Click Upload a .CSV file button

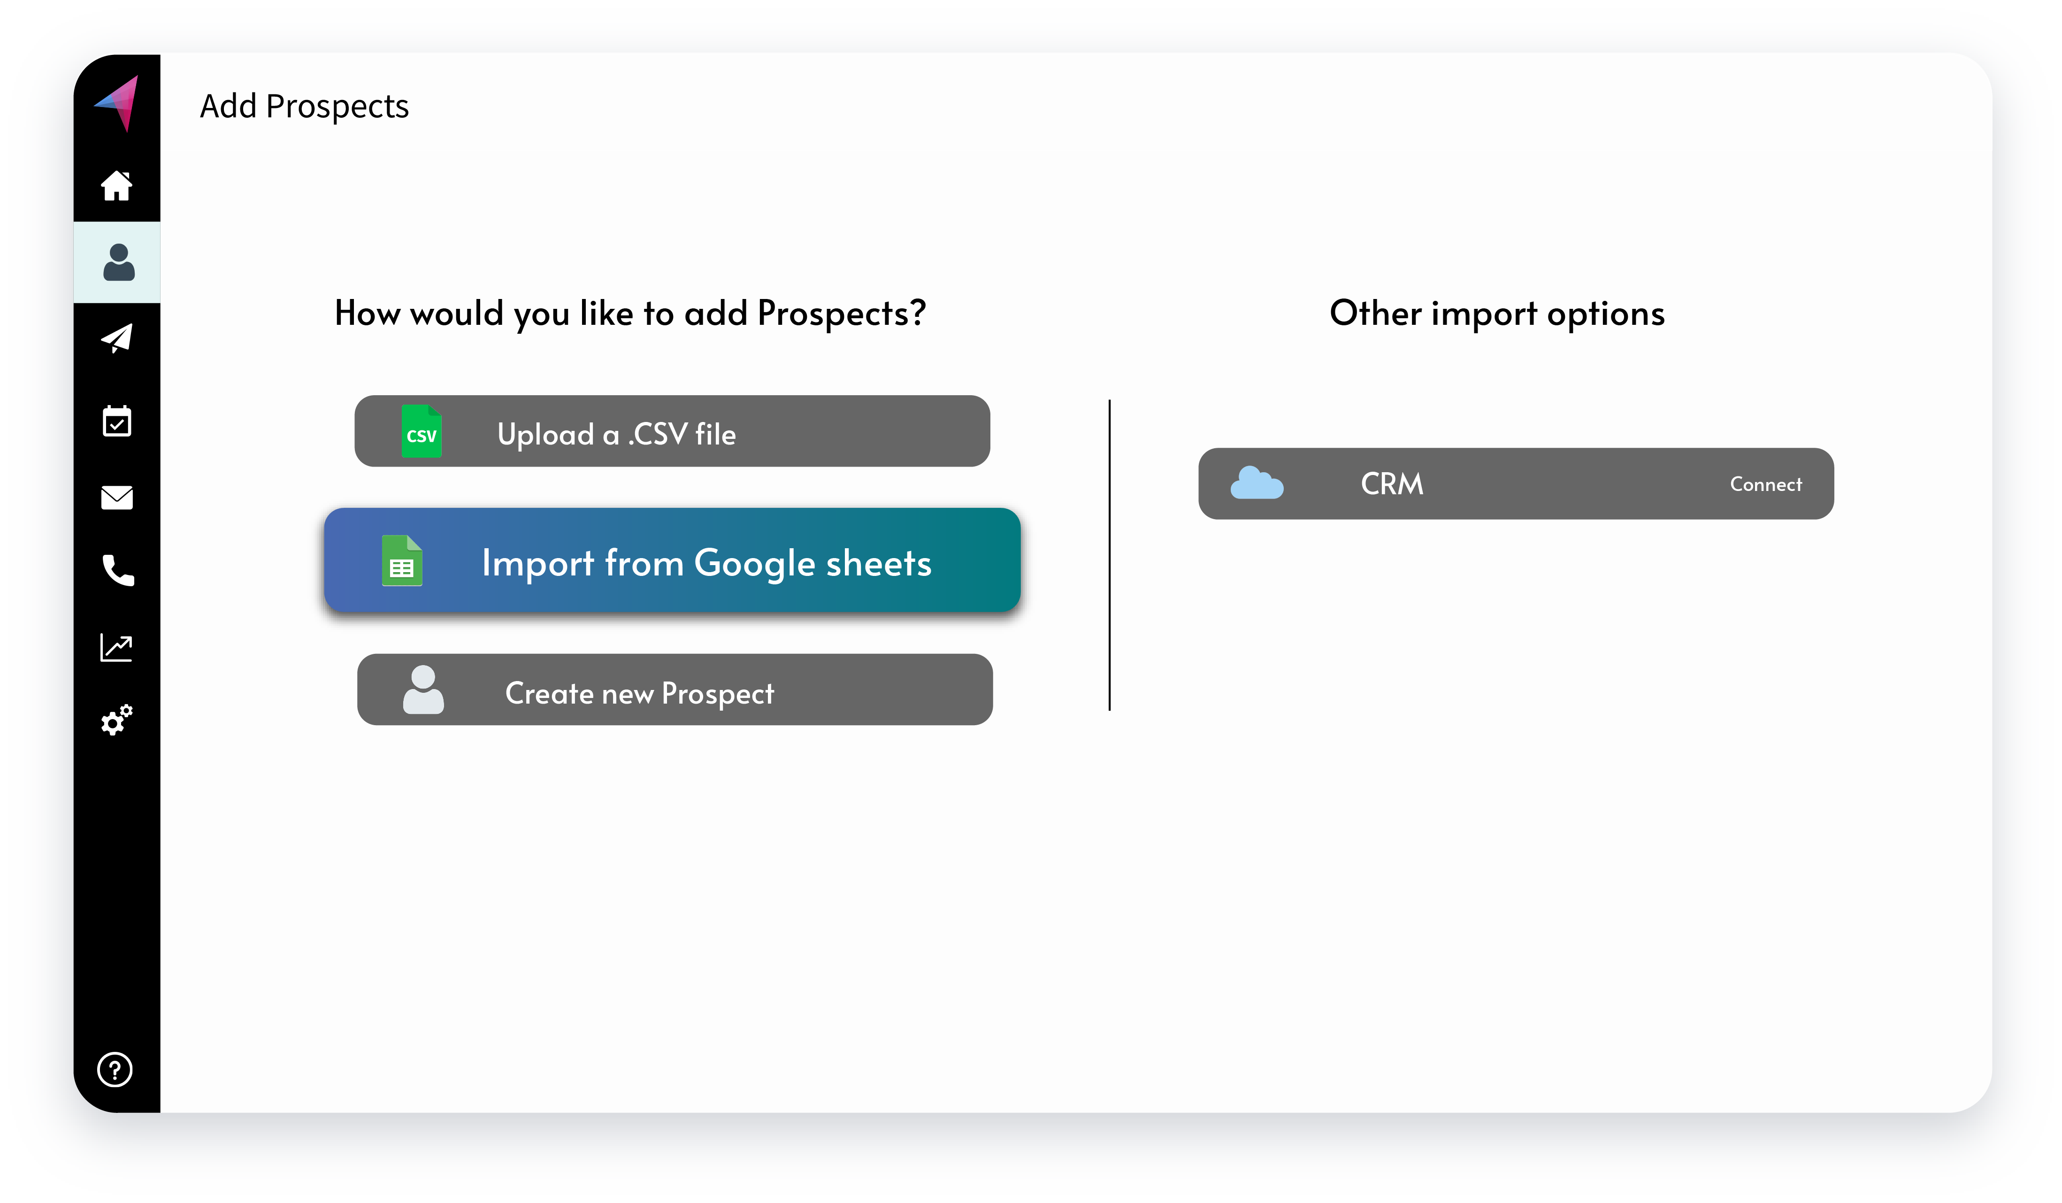pyautogui.click(x=672, y=431)
